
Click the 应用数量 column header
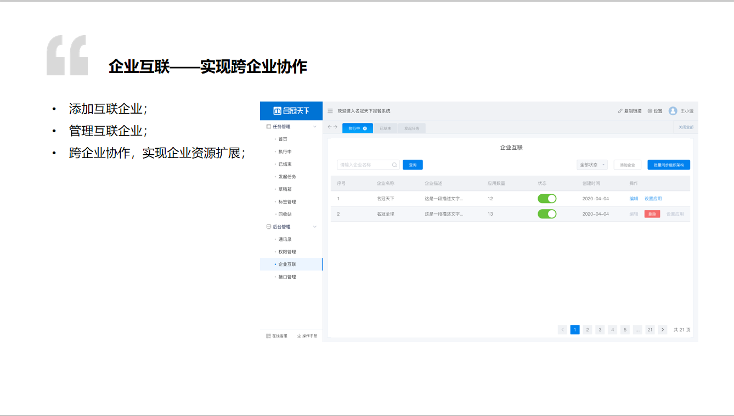(x=496, y=183)
